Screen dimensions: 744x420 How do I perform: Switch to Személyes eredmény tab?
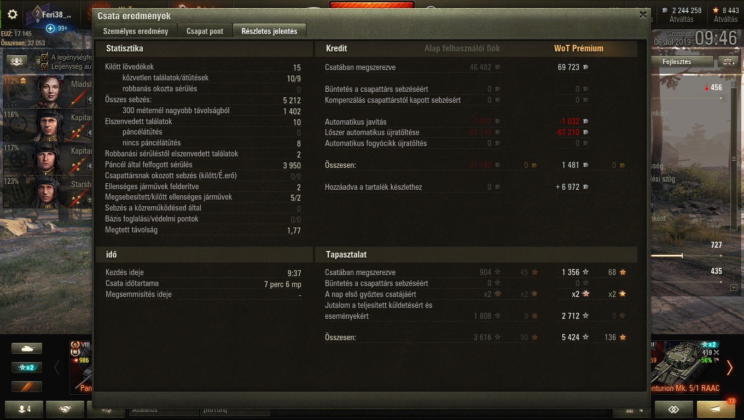(136, 31)
